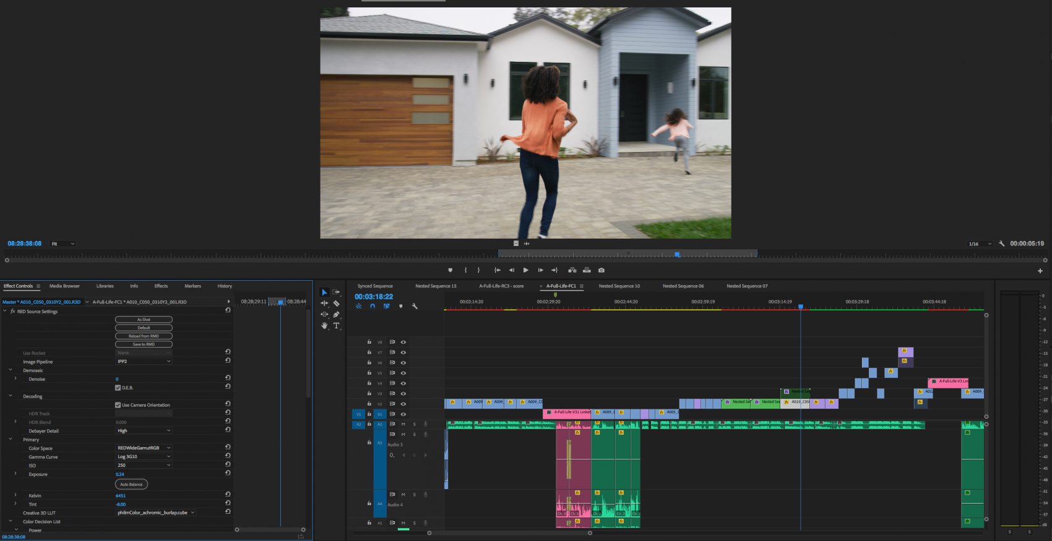Go to Out point

[x=554, y=270]
